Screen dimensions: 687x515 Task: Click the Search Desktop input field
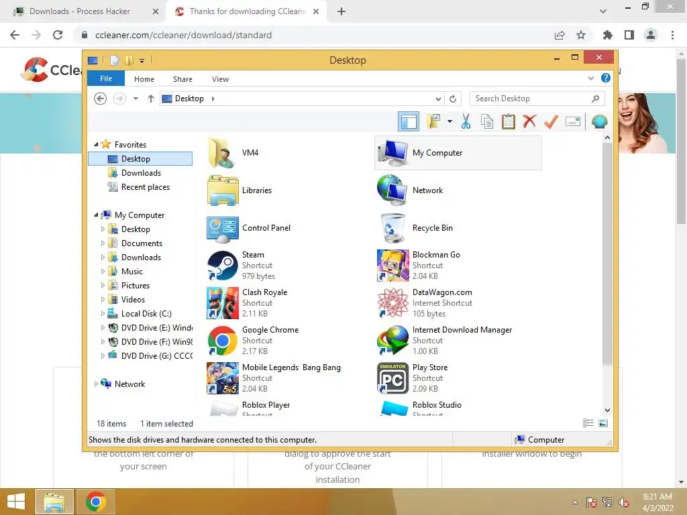click(x=537, y=99)
